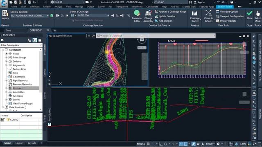Screen dimensions: 262x147
Task: Open the Home ribbon tab
Action: coord(14,7)
